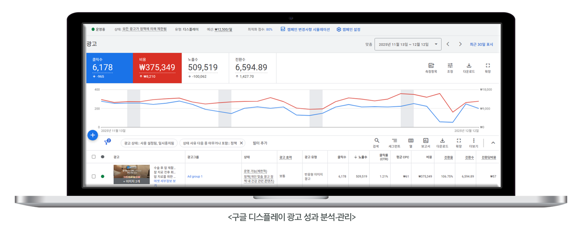The height and width of the screenshot is (226, 575).
Task: Click the 예산 ₩12,500/일 budget value
Action: coord(223,29)
